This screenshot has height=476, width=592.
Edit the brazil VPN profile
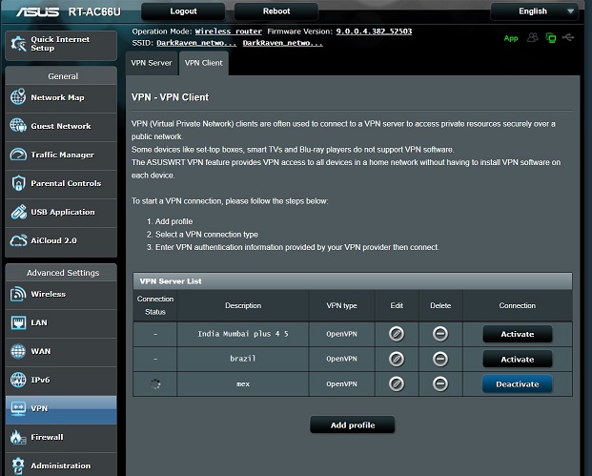(397, 359)
